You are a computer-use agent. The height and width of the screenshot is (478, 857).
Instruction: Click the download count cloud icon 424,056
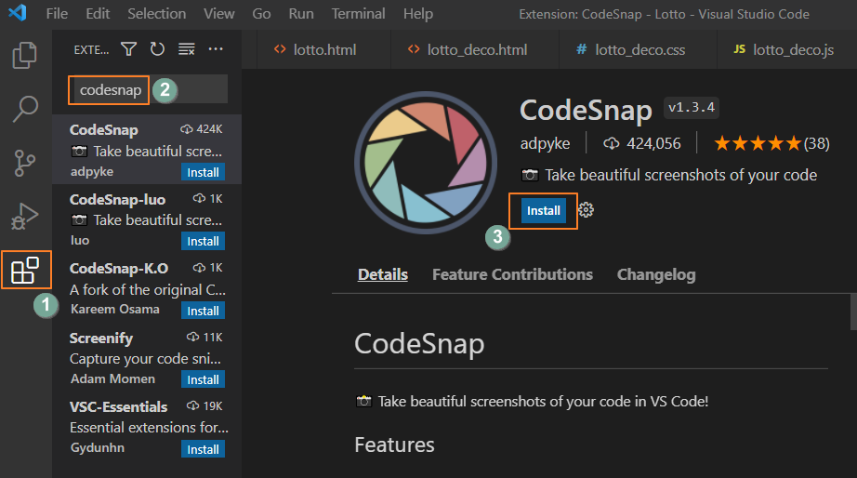pos(611,144)
